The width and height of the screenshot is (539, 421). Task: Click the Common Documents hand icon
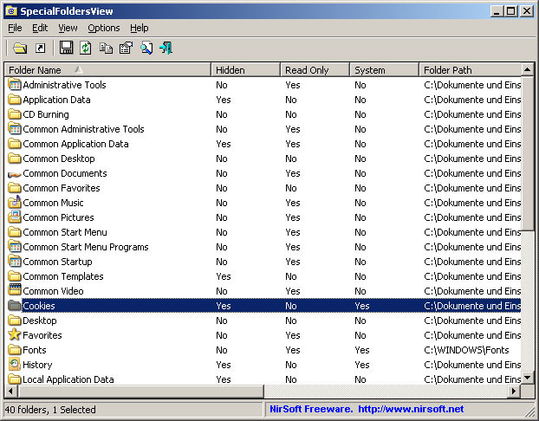pos(15,175)
